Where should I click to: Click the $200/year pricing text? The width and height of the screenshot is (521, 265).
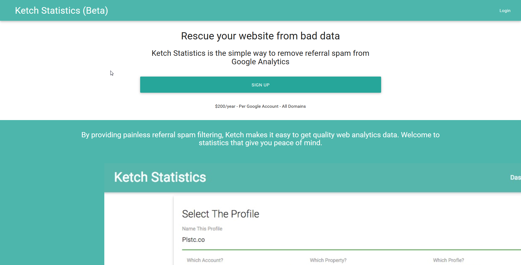260,106
